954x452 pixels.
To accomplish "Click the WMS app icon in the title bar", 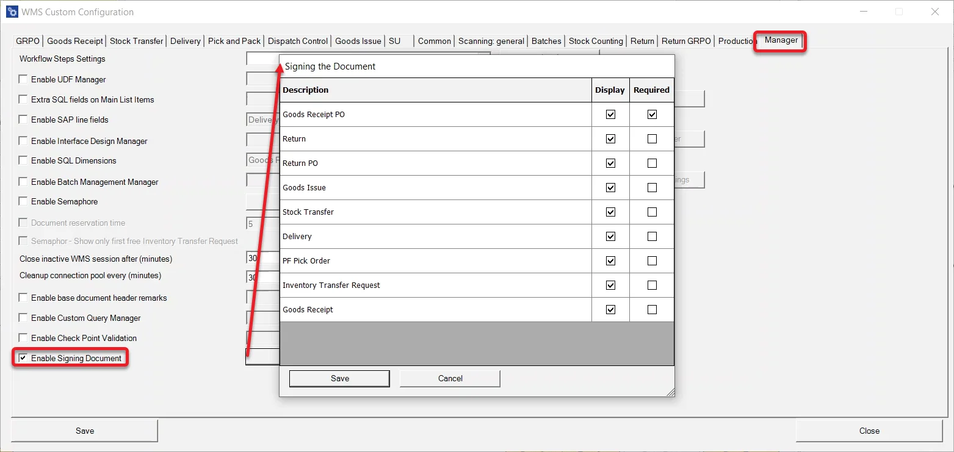I will pyautogui.click(x=11, y=12).
